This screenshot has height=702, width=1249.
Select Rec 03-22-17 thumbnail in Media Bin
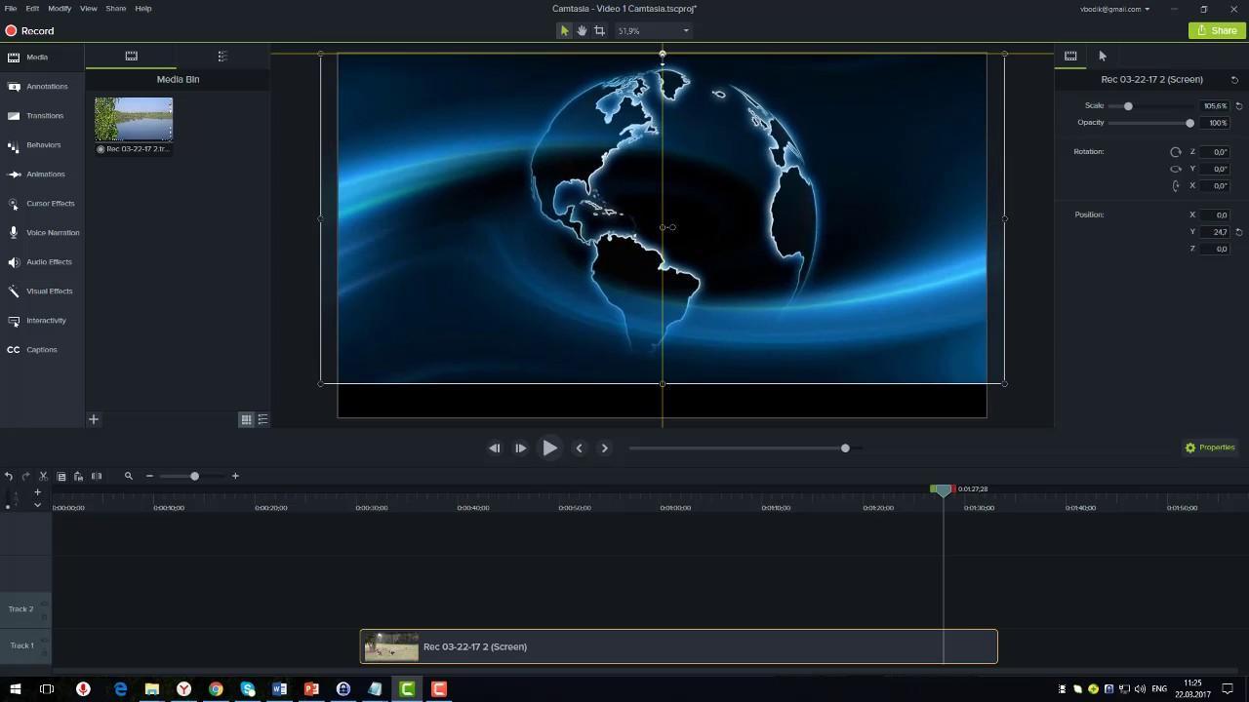coord(134,120)
